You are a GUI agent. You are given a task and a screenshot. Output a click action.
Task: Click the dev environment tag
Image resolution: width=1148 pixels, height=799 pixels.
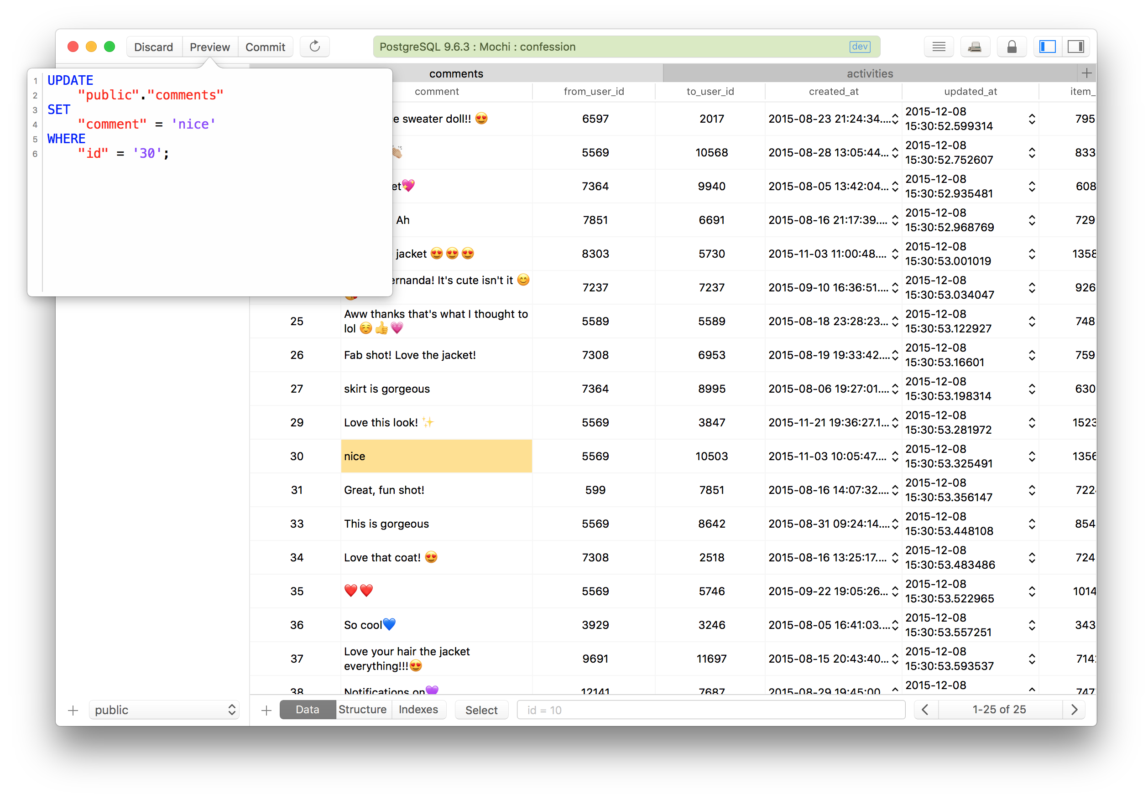tap(860, 47)
